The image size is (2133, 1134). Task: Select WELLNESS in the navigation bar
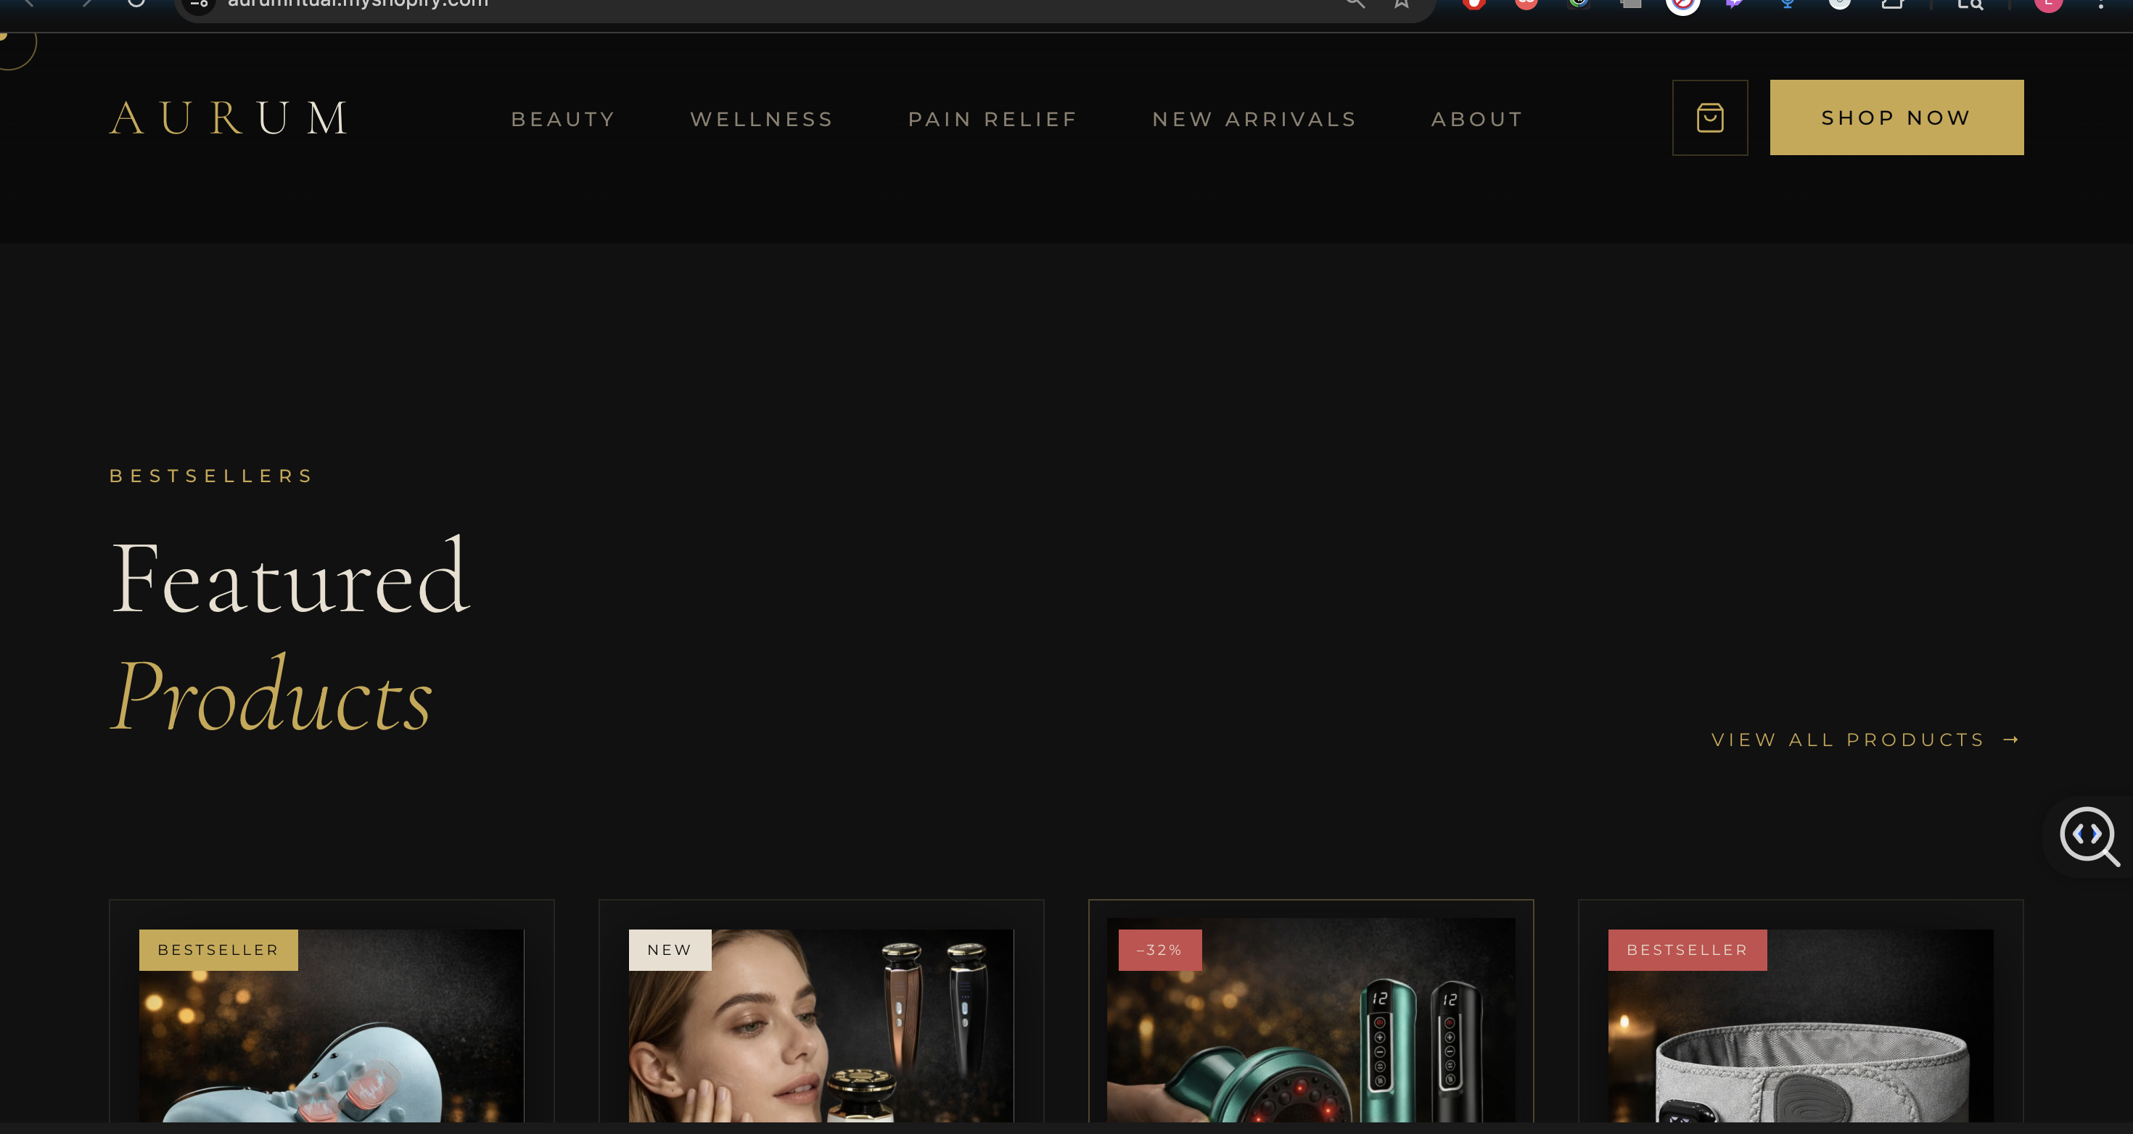click(762, 118)
